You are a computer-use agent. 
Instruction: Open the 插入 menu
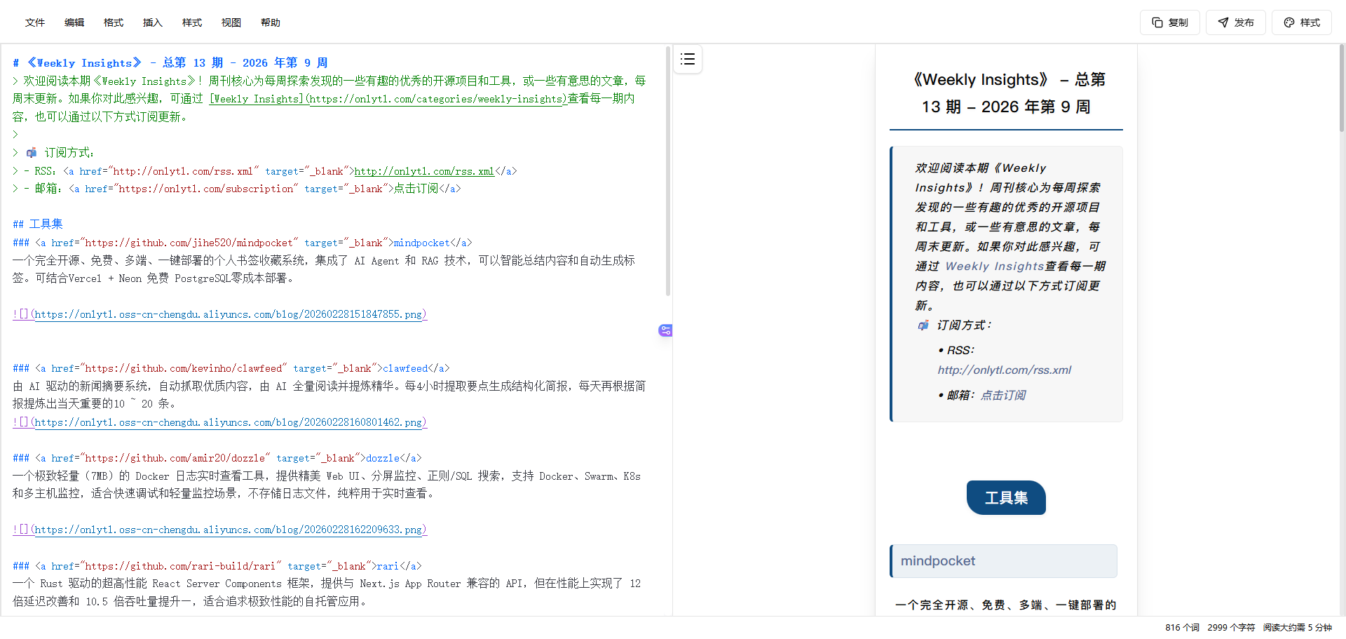click(x=153, y=22)
